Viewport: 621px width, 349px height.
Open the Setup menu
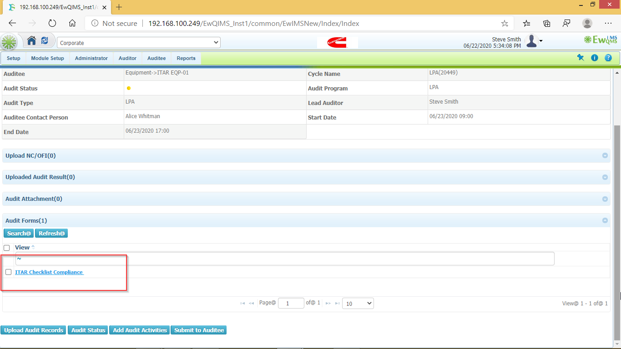[14, 58]
